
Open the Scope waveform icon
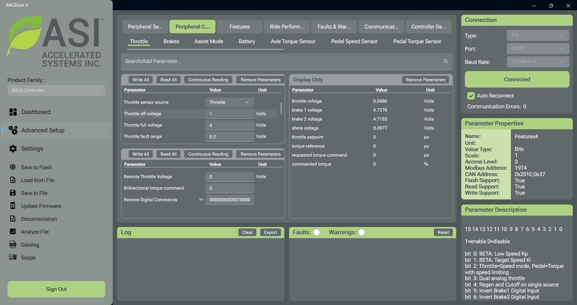13,257
